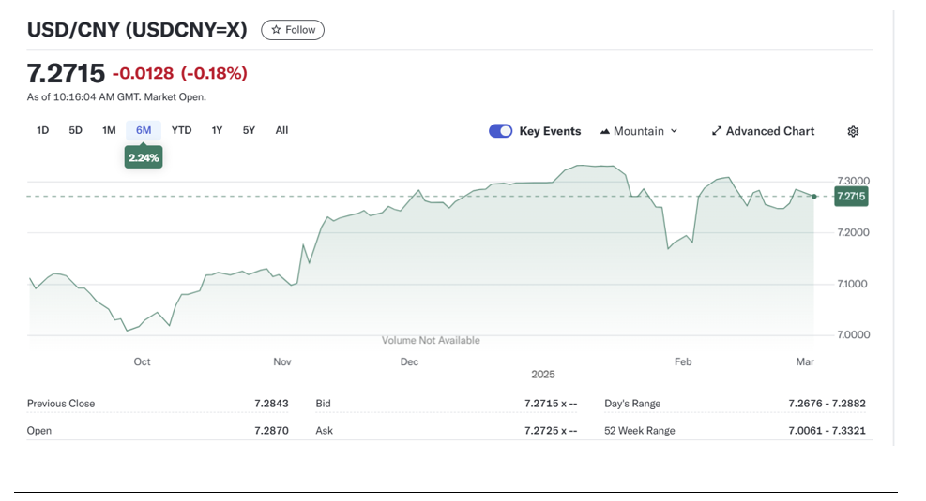The image size is (926, 501).
Task: Click the Advanced Chart expand arrows icon
Action: click(x=717, y=132)
